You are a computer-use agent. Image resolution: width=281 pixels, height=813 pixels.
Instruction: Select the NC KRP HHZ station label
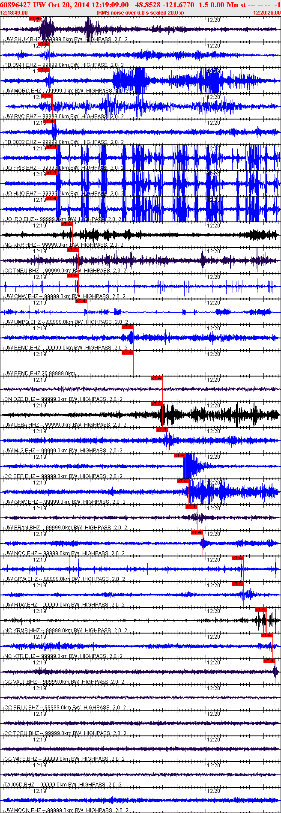pos(63,245)
